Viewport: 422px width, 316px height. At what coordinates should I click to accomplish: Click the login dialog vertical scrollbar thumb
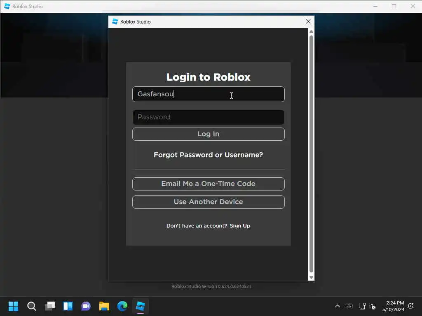(x=312, y=154)
